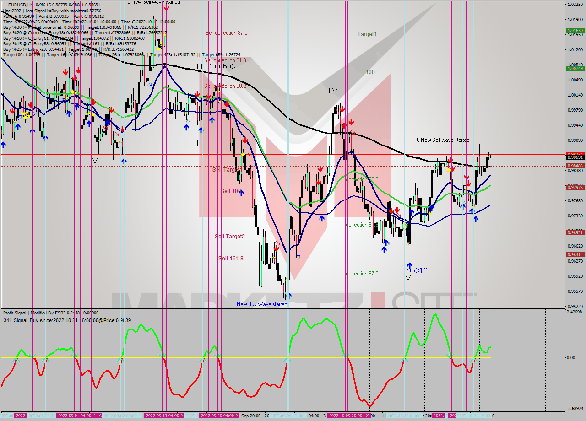Screen dimensions: 586x421
Task: Click the EURUSD,H4 symbol title
Action: tap(20, 5)
